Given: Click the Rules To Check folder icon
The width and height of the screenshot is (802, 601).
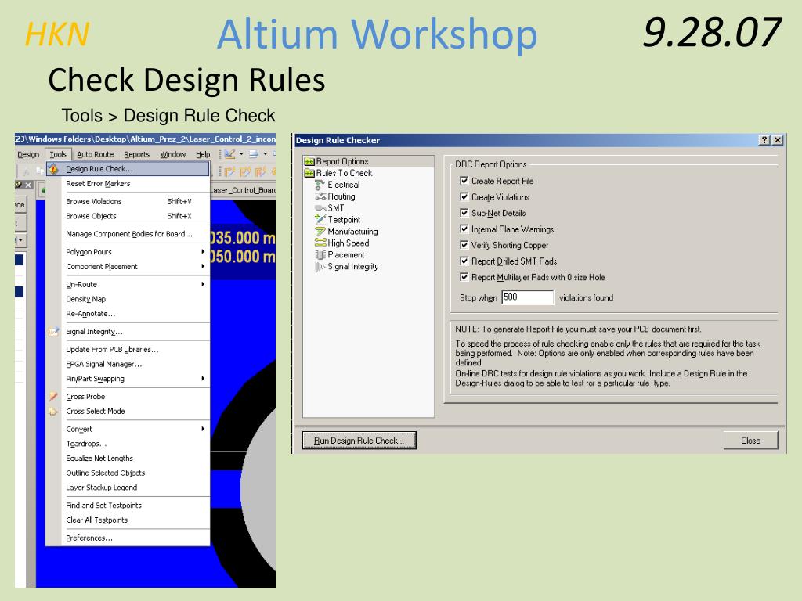Looking at the screenshot, I should click(x=309, y=173).
